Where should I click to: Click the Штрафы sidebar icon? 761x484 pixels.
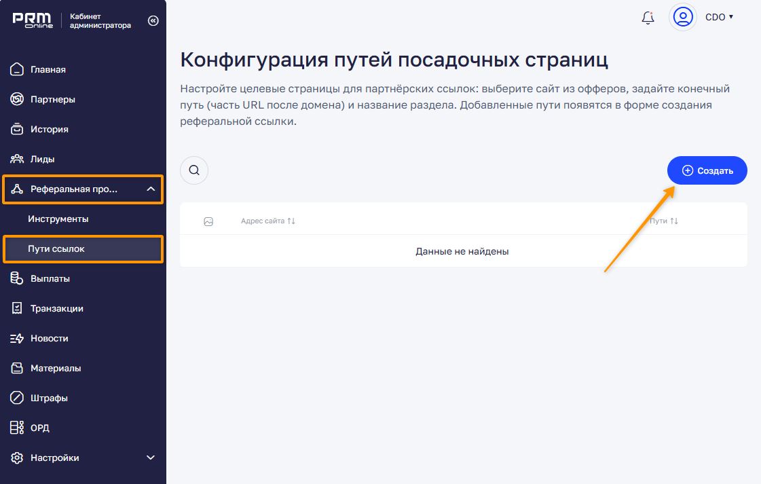(x=18, y=398)
